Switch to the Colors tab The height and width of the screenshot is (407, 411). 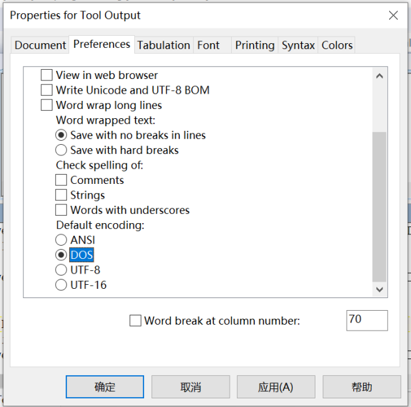point(337,45)
